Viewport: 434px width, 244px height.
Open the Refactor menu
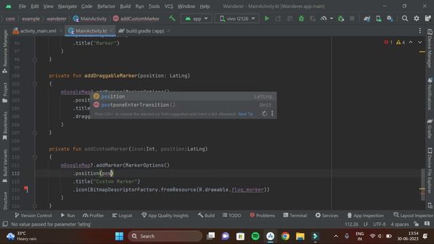click(106, 6)
